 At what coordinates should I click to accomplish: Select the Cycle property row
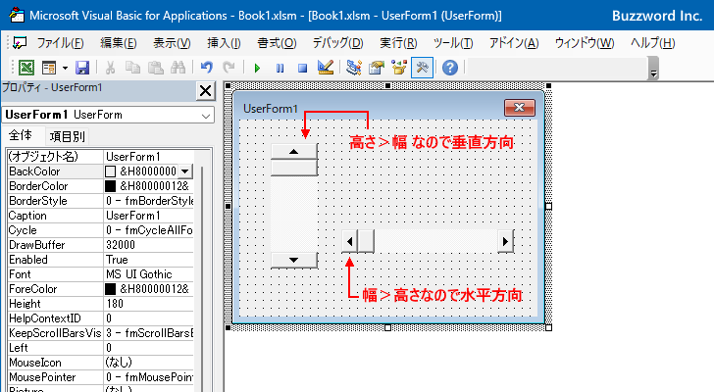tap(101, 230)
